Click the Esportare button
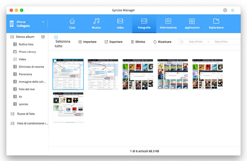The image size is (247, 161). coord(113,42)
